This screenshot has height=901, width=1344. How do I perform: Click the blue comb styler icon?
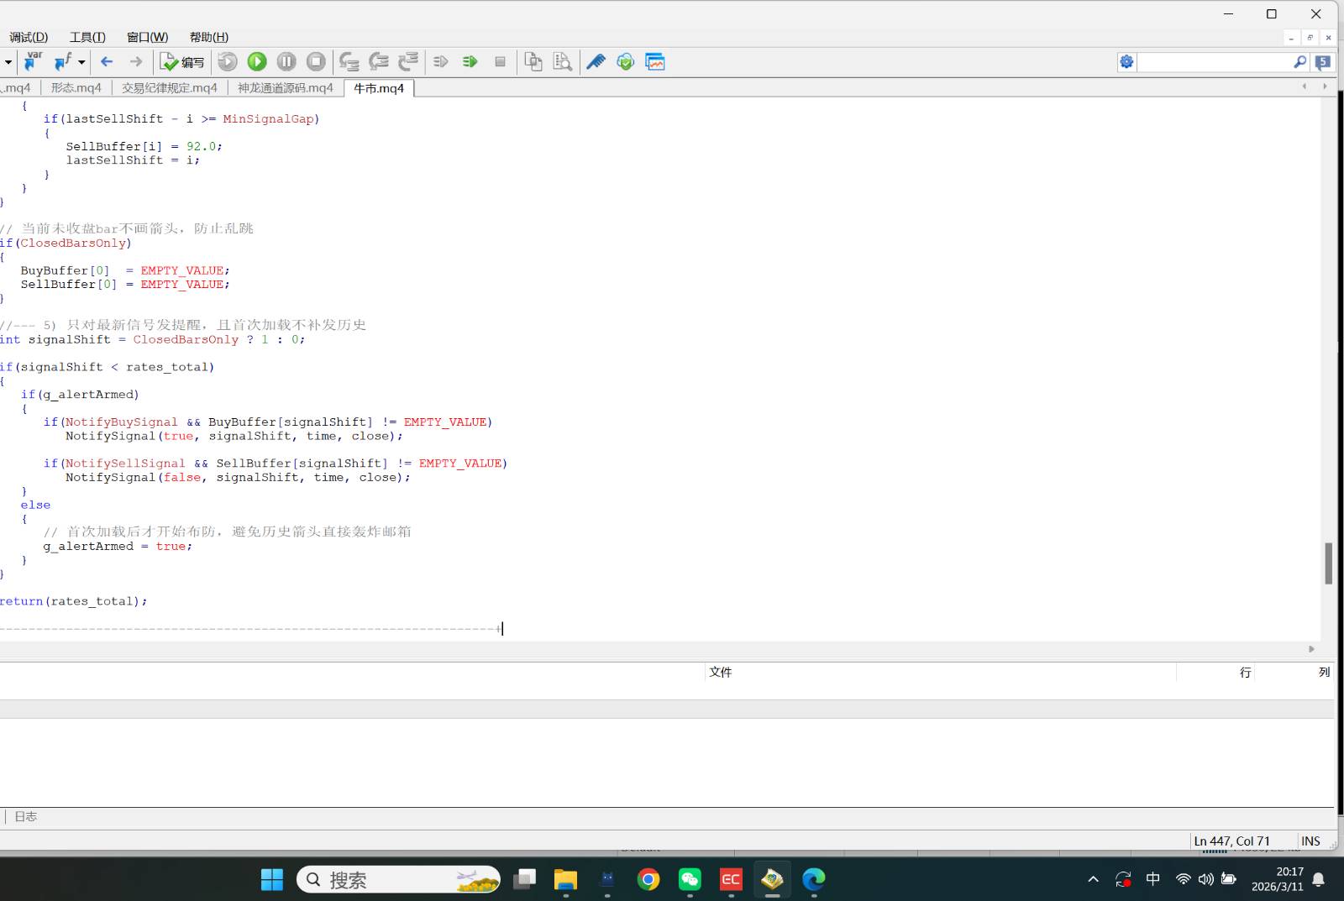[596, 61]
